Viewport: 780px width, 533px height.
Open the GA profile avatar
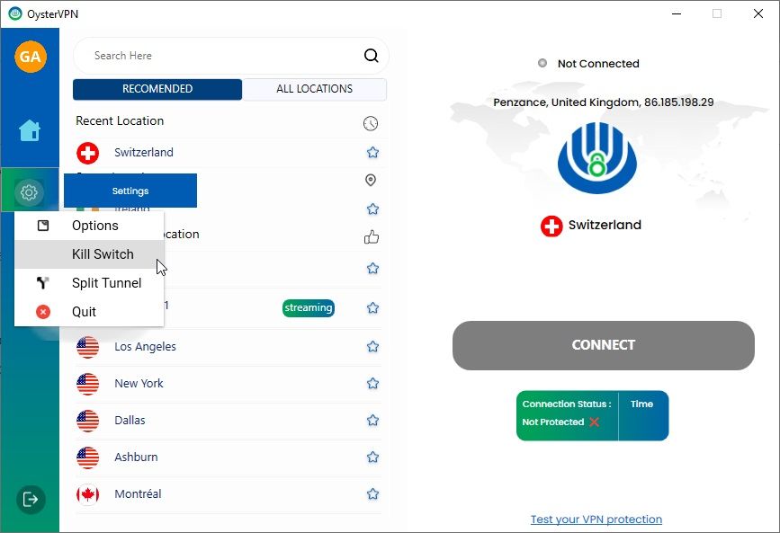(x=30, y=57)
